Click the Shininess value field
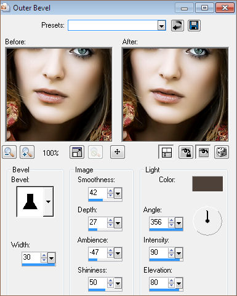The image size is (237, 296). [x=98, y=282]
